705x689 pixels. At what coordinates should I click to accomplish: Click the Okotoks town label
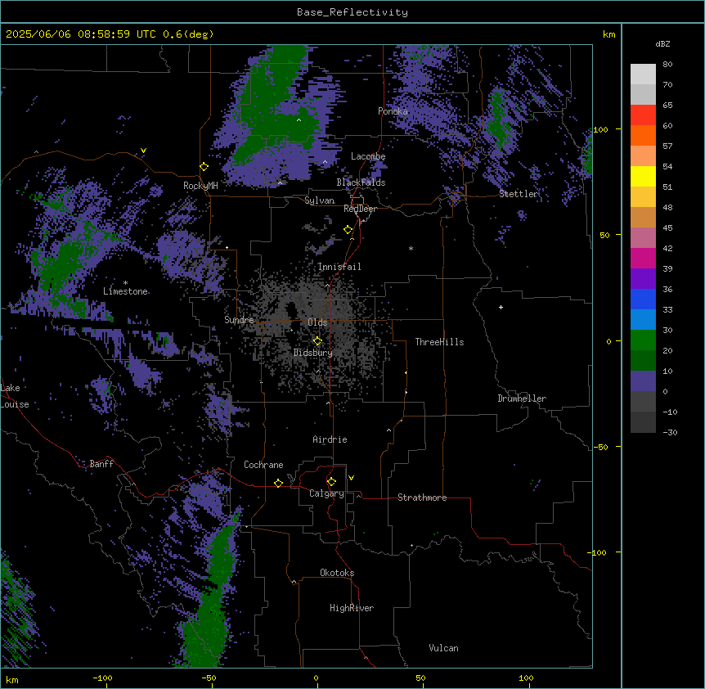tap(337, 573)
